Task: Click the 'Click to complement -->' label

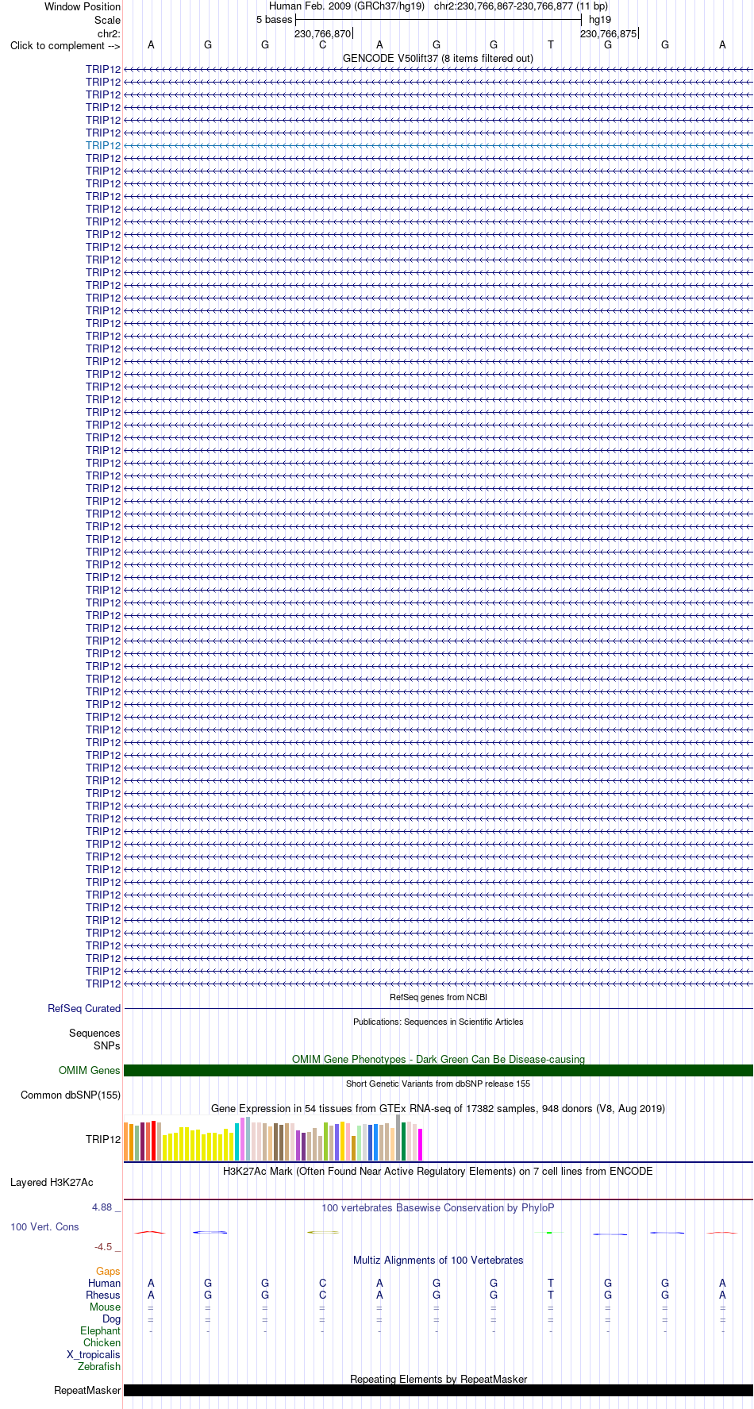Action: (x=65, y=45)
